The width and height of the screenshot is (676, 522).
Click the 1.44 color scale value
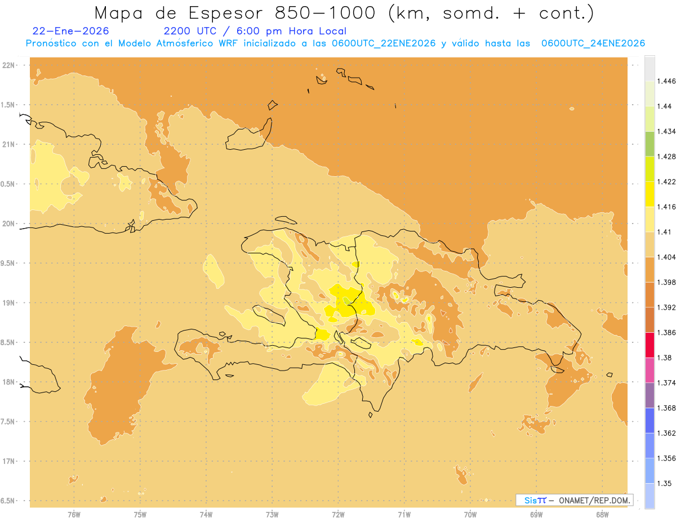(665, 106)
